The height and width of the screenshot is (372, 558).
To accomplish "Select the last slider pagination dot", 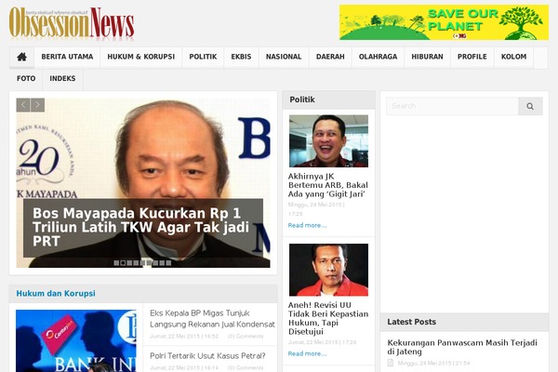I will point(168,263).
